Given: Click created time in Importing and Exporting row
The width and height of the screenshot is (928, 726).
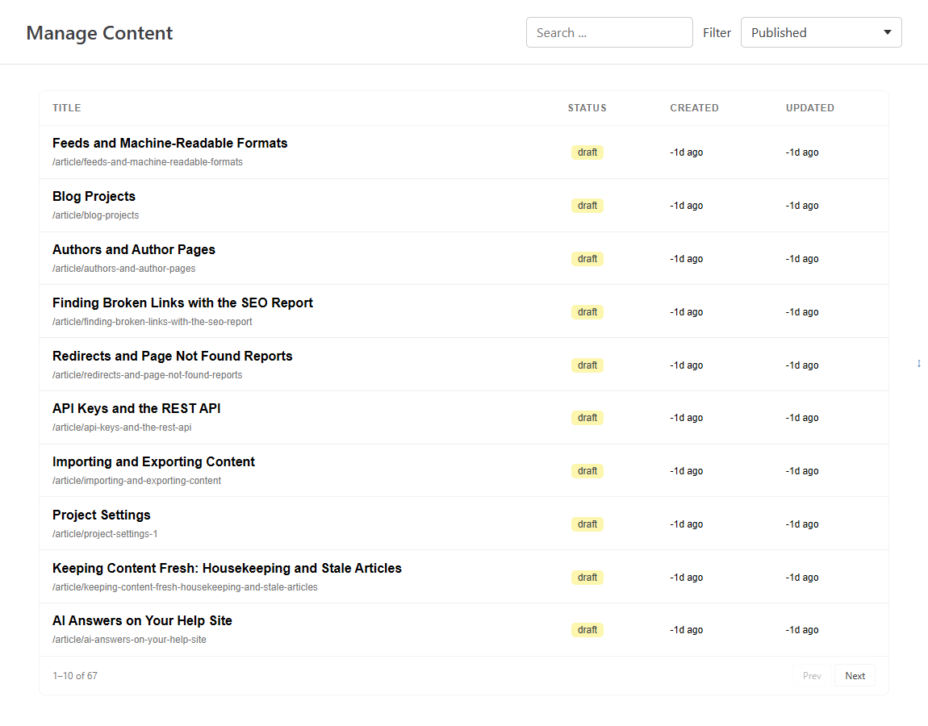Looking at the screenshot, I should coord(687,471).
